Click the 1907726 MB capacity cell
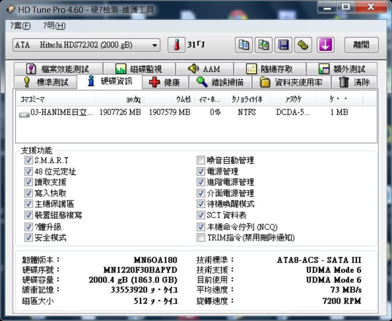 click(120, 112)
